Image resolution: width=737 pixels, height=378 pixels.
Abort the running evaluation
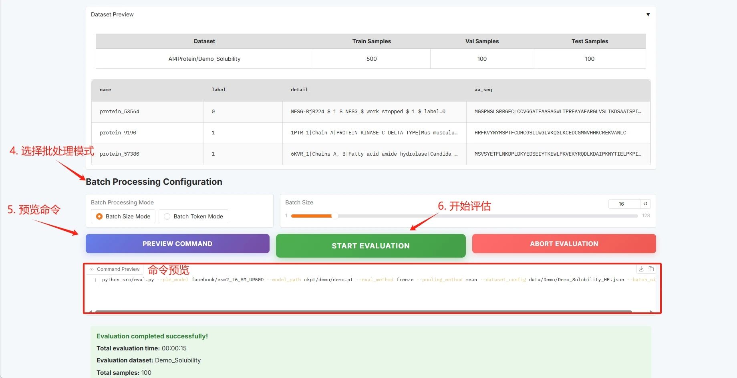click(564, 244)
